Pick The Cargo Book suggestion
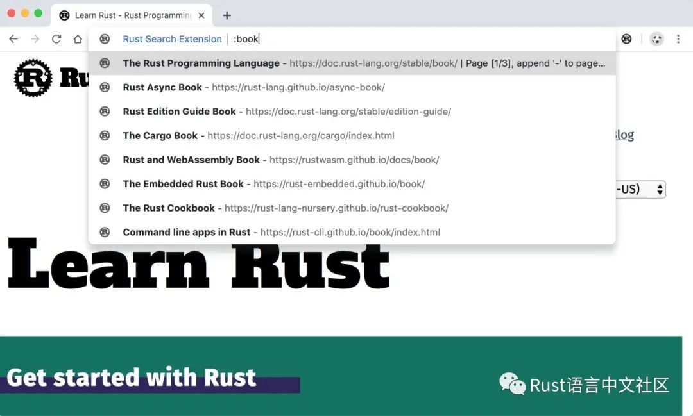 click(x=352, y=136)
